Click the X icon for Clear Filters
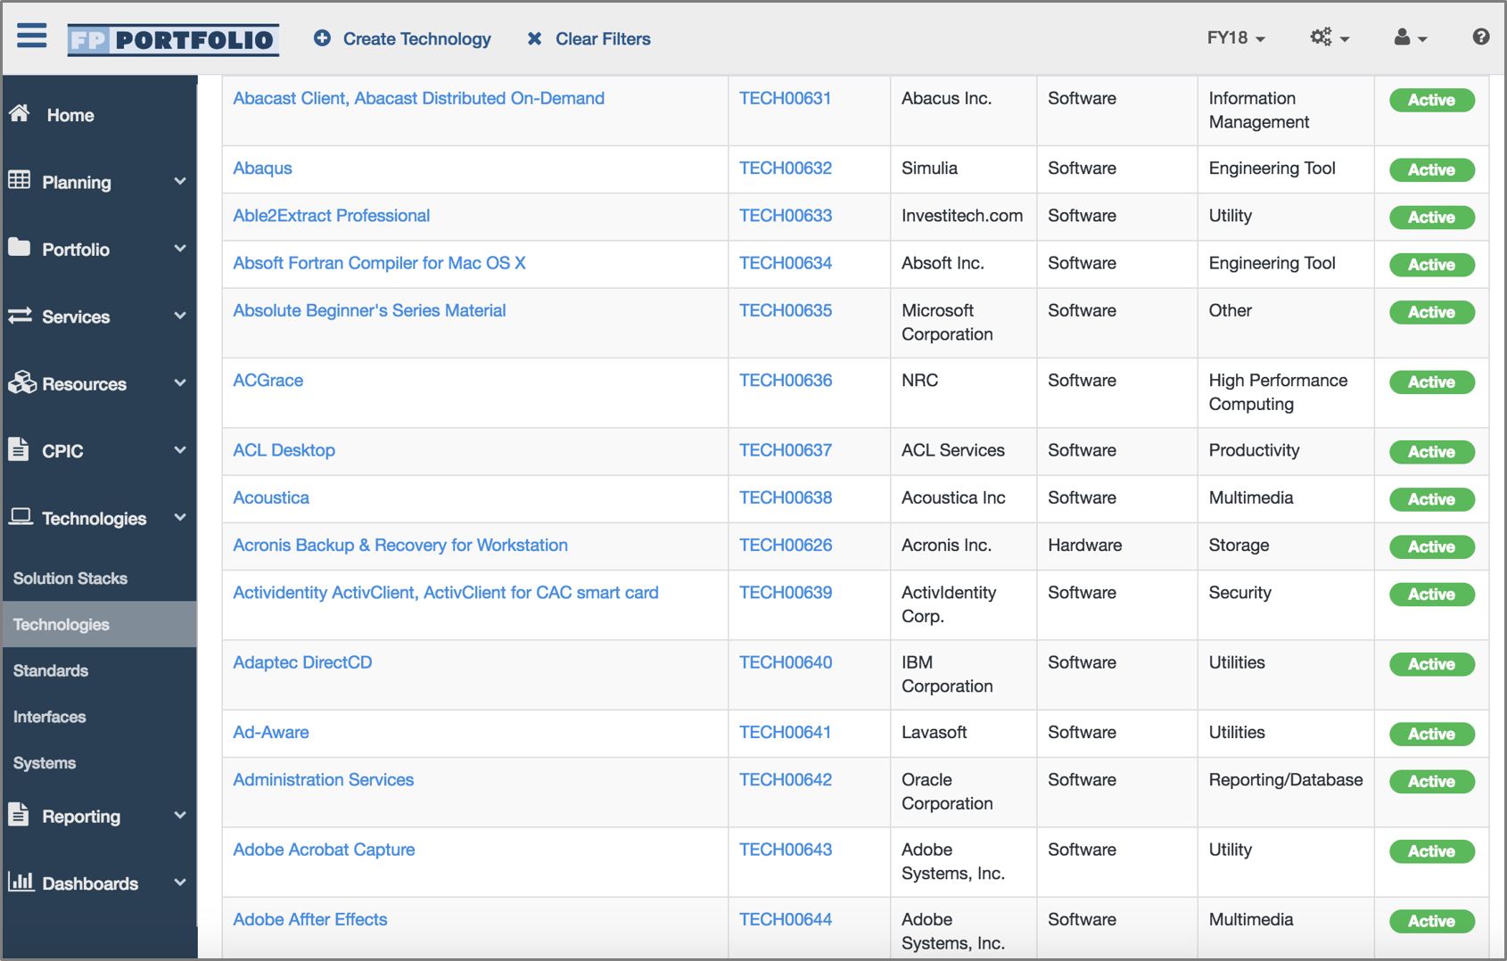This screenshot has width=1507, height=961. pyautogui.click(x=534, y=38)
